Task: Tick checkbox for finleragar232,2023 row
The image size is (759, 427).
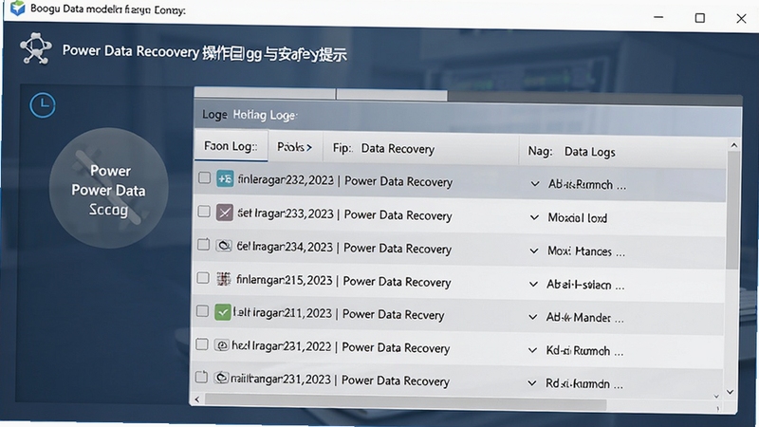Action: point(204,177)
